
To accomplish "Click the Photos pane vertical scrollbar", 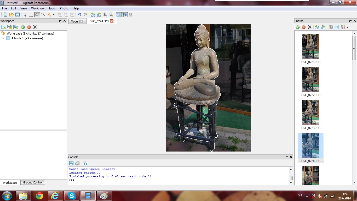I will 354,48.
